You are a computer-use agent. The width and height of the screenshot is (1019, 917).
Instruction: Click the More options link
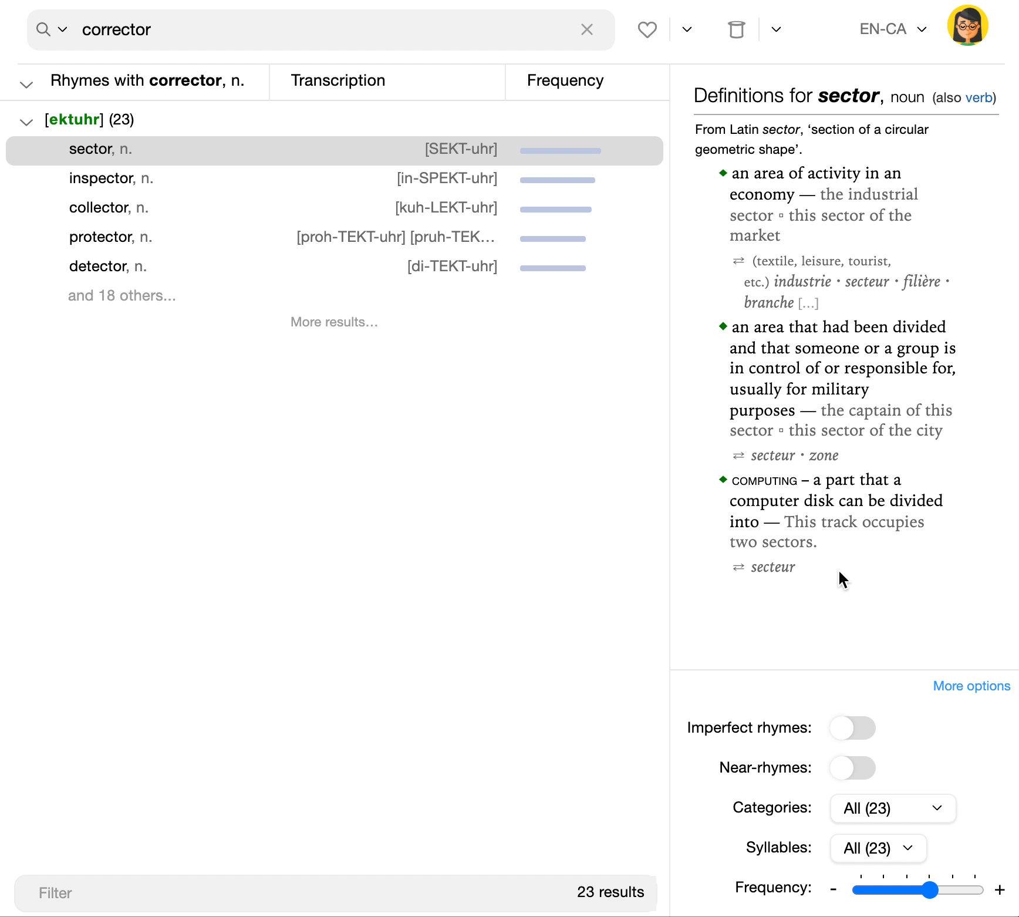pyautogui.click(x=971, y=686)
